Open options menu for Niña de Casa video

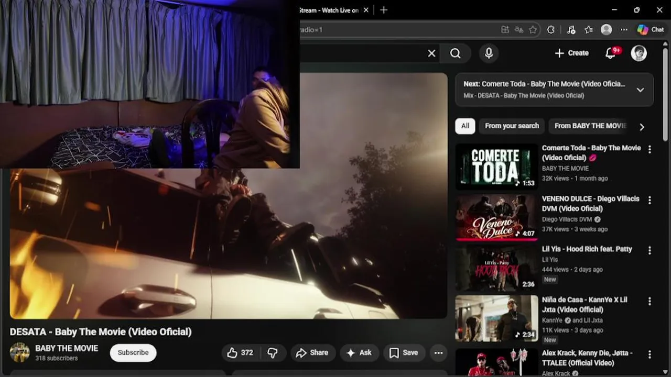pyautogui.click(x=650, y=301)
